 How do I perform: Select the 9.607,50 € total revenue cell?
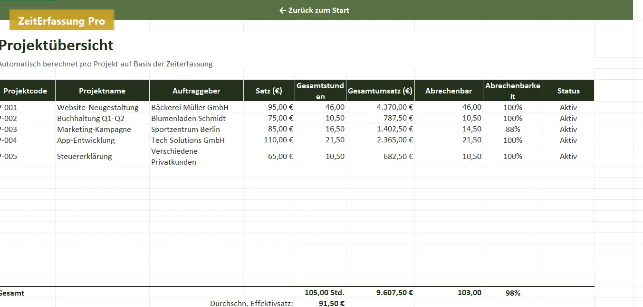coord(380,293)
